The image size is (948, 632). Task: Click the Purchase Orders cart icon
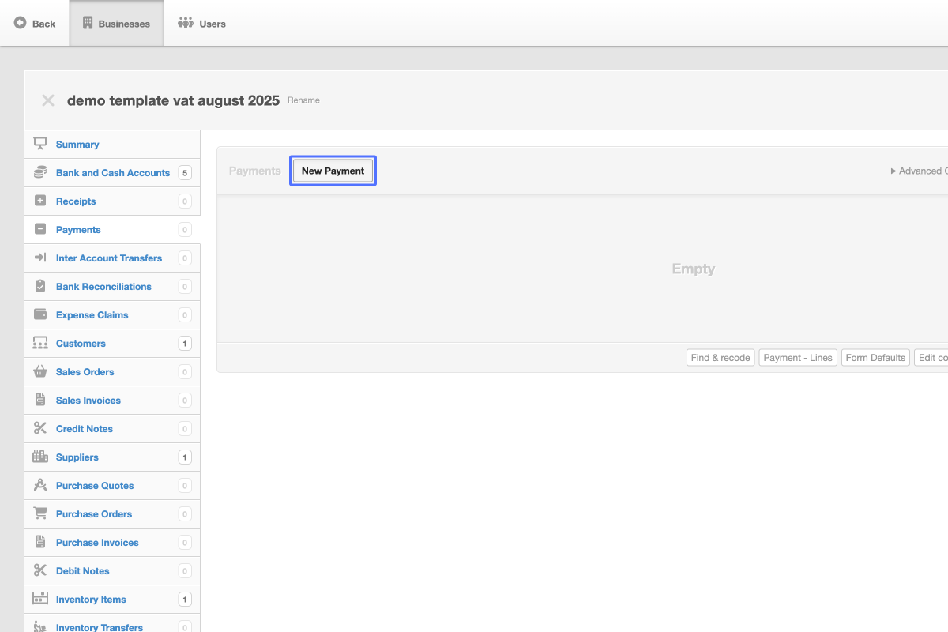click(x=40, y=513)
